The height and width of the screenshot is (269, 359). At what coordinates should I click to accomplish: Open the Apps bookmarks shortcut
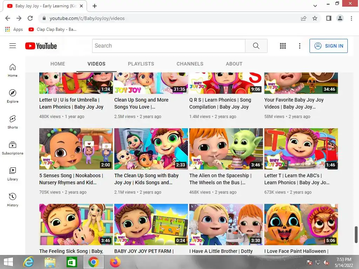(14, 29)
